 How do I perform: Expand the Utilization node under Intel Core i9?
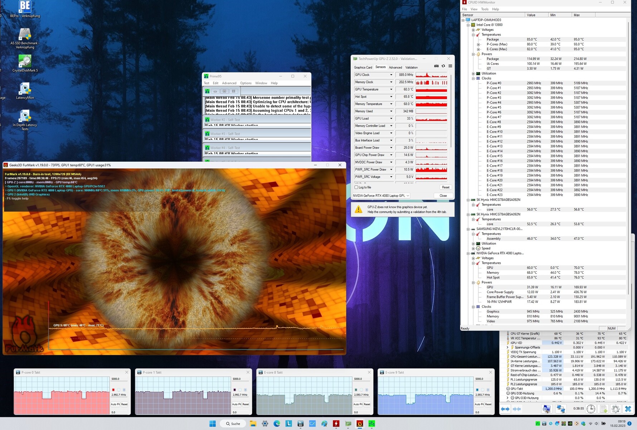(473, 73)
